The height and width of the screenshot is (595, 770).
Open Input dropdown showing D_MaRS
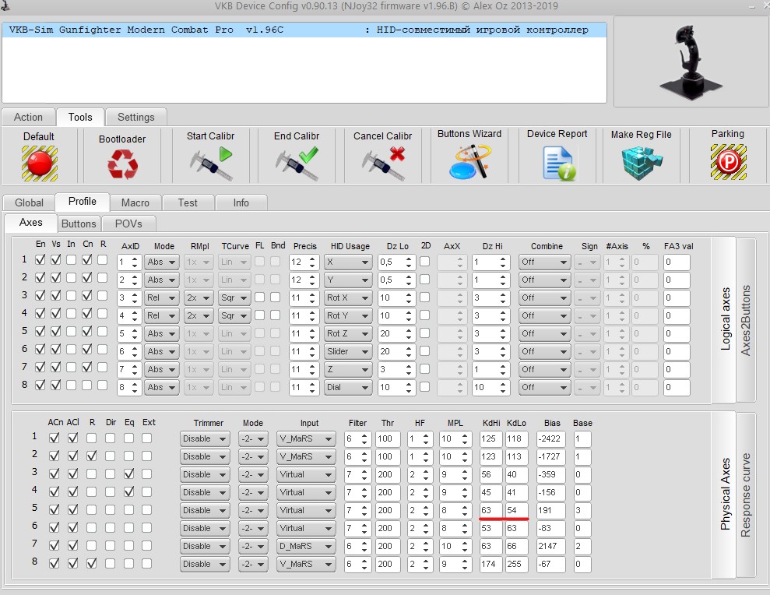[x=306, y=547]
